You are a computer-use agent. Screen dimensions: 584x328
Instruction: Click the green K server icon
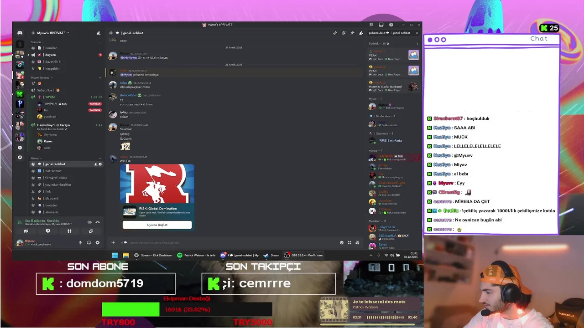click(20, 94)
